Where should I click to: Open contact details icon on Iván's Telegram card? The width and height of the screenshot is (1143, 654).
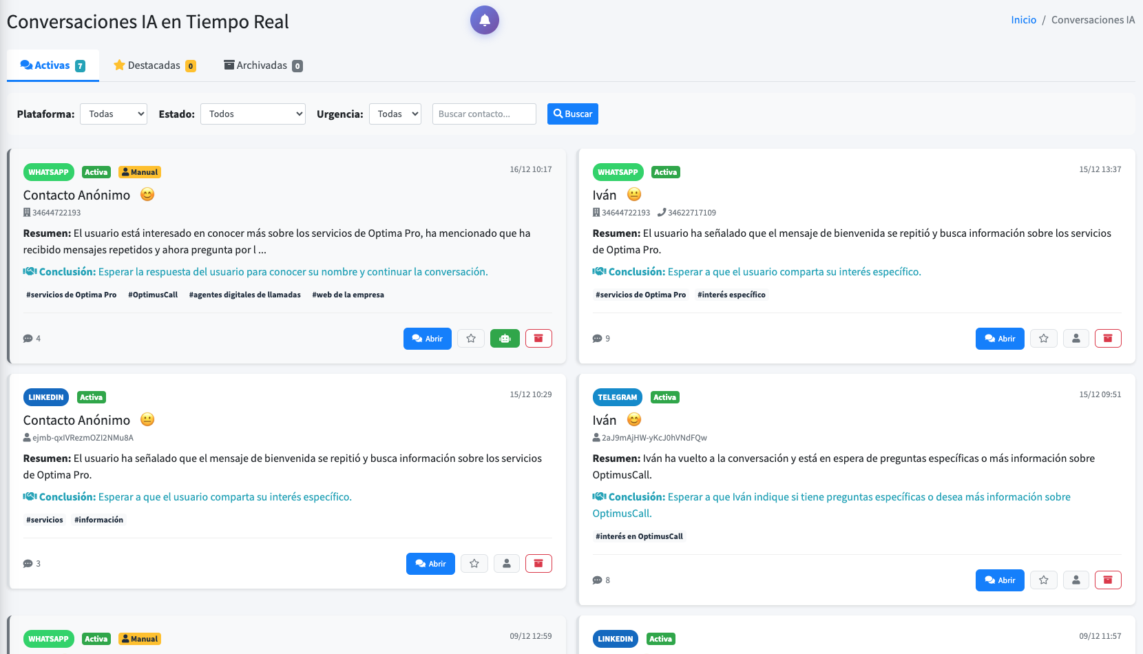pyautogui.click(x=1076, y=580)
